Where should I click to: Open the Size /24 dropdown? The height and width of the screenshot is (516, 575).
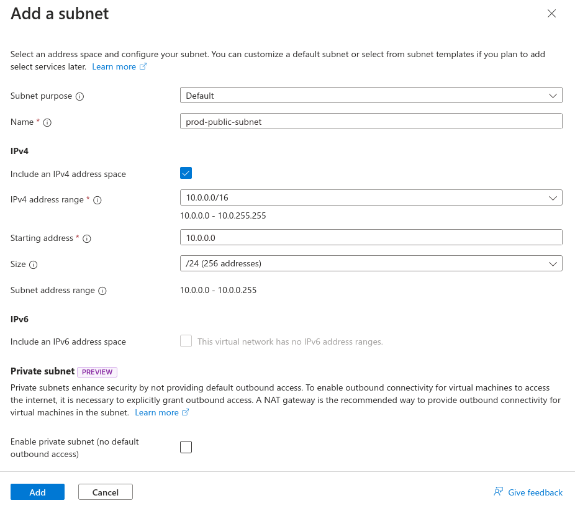point(371,263)
